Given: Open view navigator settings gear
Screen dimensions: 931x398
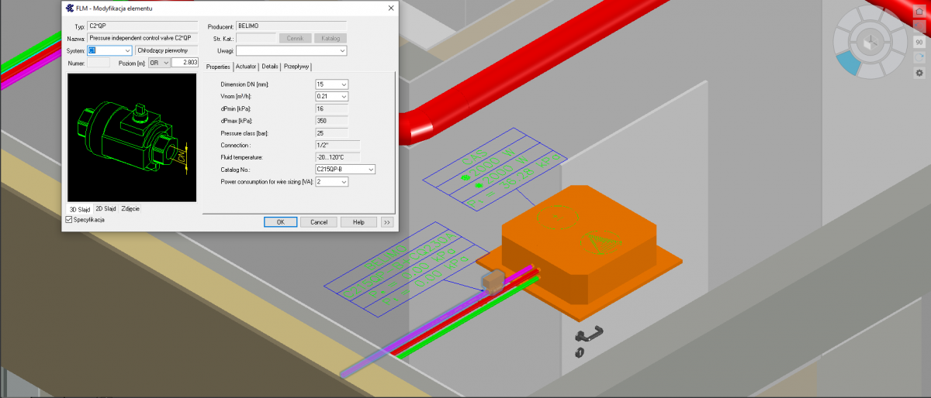Looking at the screenshot, I should 919,73.
